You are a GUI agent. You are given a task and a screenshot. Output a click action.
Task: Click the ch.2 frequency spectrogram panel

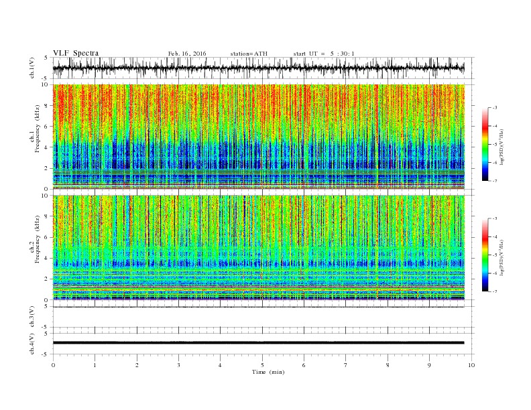click(x=259, y=247)
